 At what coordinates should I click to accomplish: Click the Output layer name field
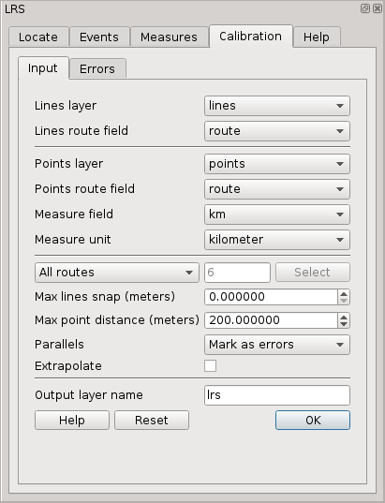coord(277,395)
